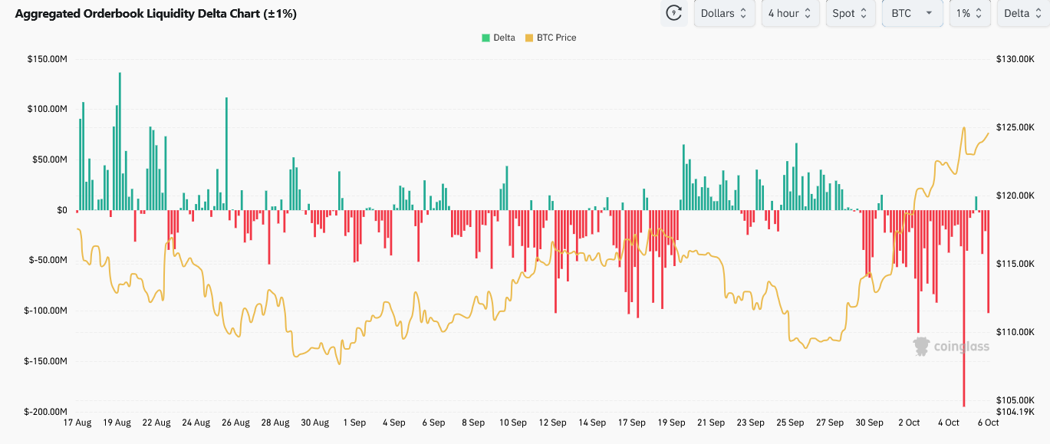This screenshot has height=444, width=1050.
Task: Click the 19 Sep date label
Action: tap(671, 423)
